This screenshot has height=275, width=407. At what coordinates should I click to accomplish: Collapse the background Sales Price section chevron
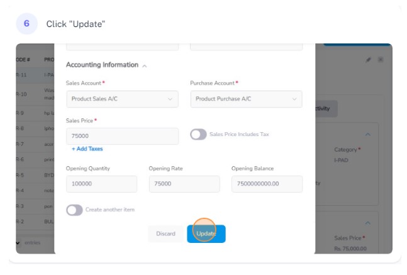(368, 223)
